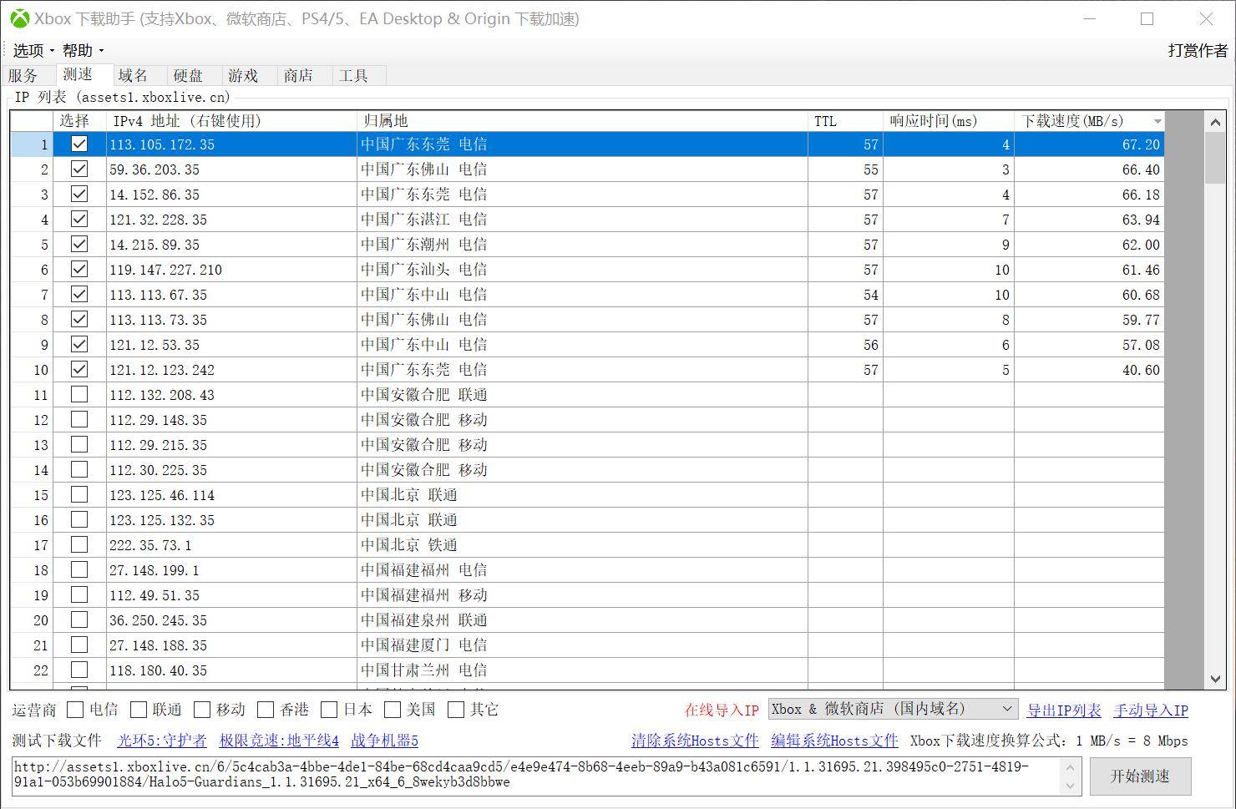Image resolution: width=1236 pixels, height=809 pixels.
Task: Maximize the Xbox 下载助手 window
Action: pyautogui.click(x=1147, y=18)
